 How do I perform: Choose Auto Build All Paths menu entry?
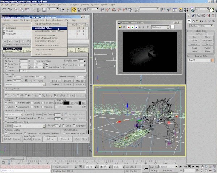pyautogui.click(x=43, y=28)
